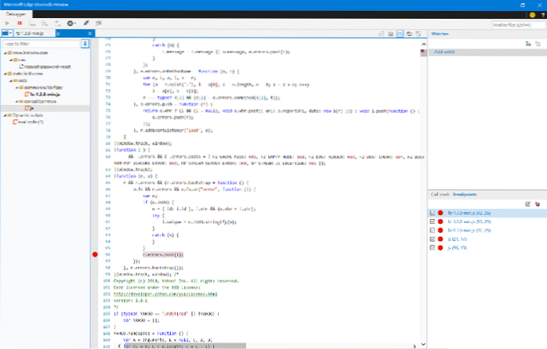Image resolution: width=547 pixels, height=349 pixels.
Task: Click the add watch icon in Watches panel
Action: coord(527,43)
